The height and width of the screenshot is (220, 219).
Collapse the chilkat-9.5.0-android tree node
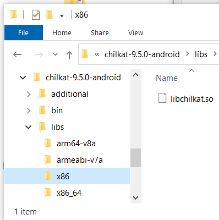(x=23, y=78)
